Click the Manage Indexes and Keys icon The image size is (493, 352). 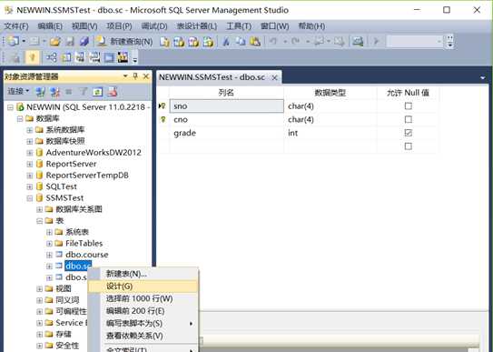(x=66, y=57)
